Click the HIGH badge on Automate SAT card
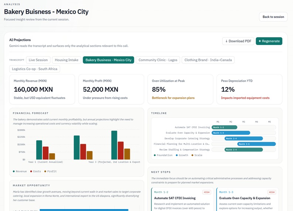This screenshot has height=211, width=293. [207, 192]
